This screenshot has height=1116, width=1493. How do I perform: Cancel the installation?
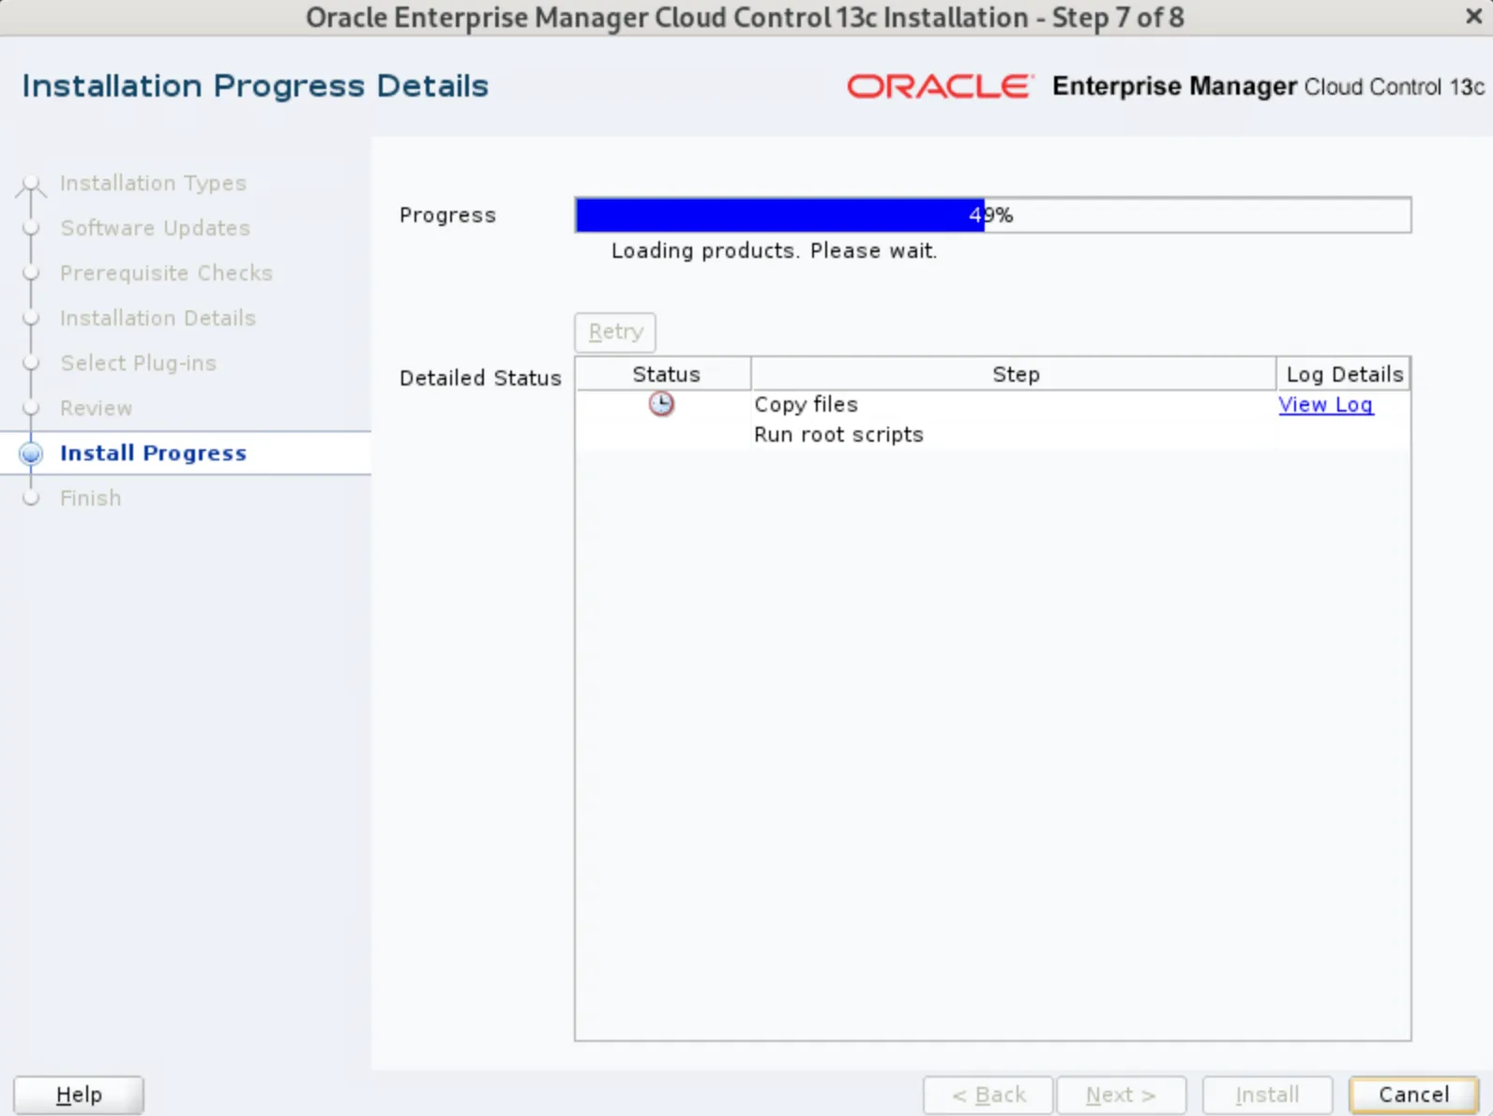point(1413,1094)
